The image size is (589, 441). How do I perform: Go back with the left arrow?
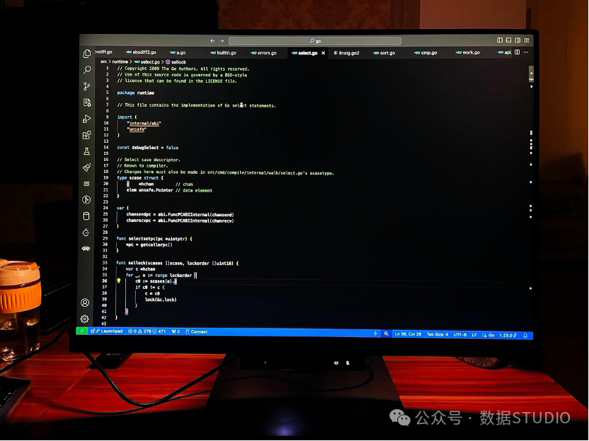(x=212, y=40)
